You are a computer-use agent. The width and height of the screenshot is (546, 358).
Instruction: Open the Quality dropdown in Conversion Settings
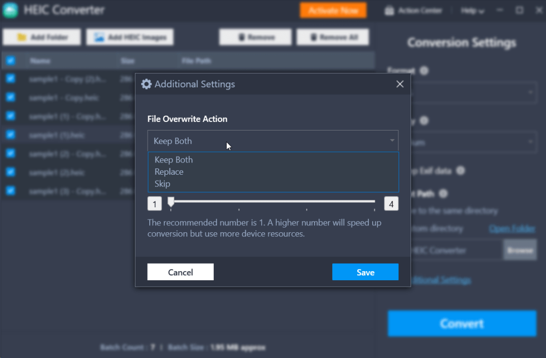coord(473,142)
